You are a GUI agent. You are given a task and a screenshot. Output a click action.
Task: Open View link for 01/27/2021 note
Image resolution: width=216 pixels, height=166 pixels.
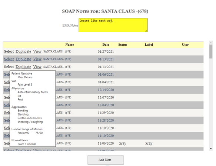[x=37, y=51]
